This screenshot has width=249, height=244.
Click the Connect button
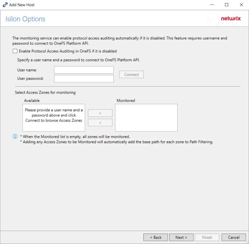[x=131, y=74]
